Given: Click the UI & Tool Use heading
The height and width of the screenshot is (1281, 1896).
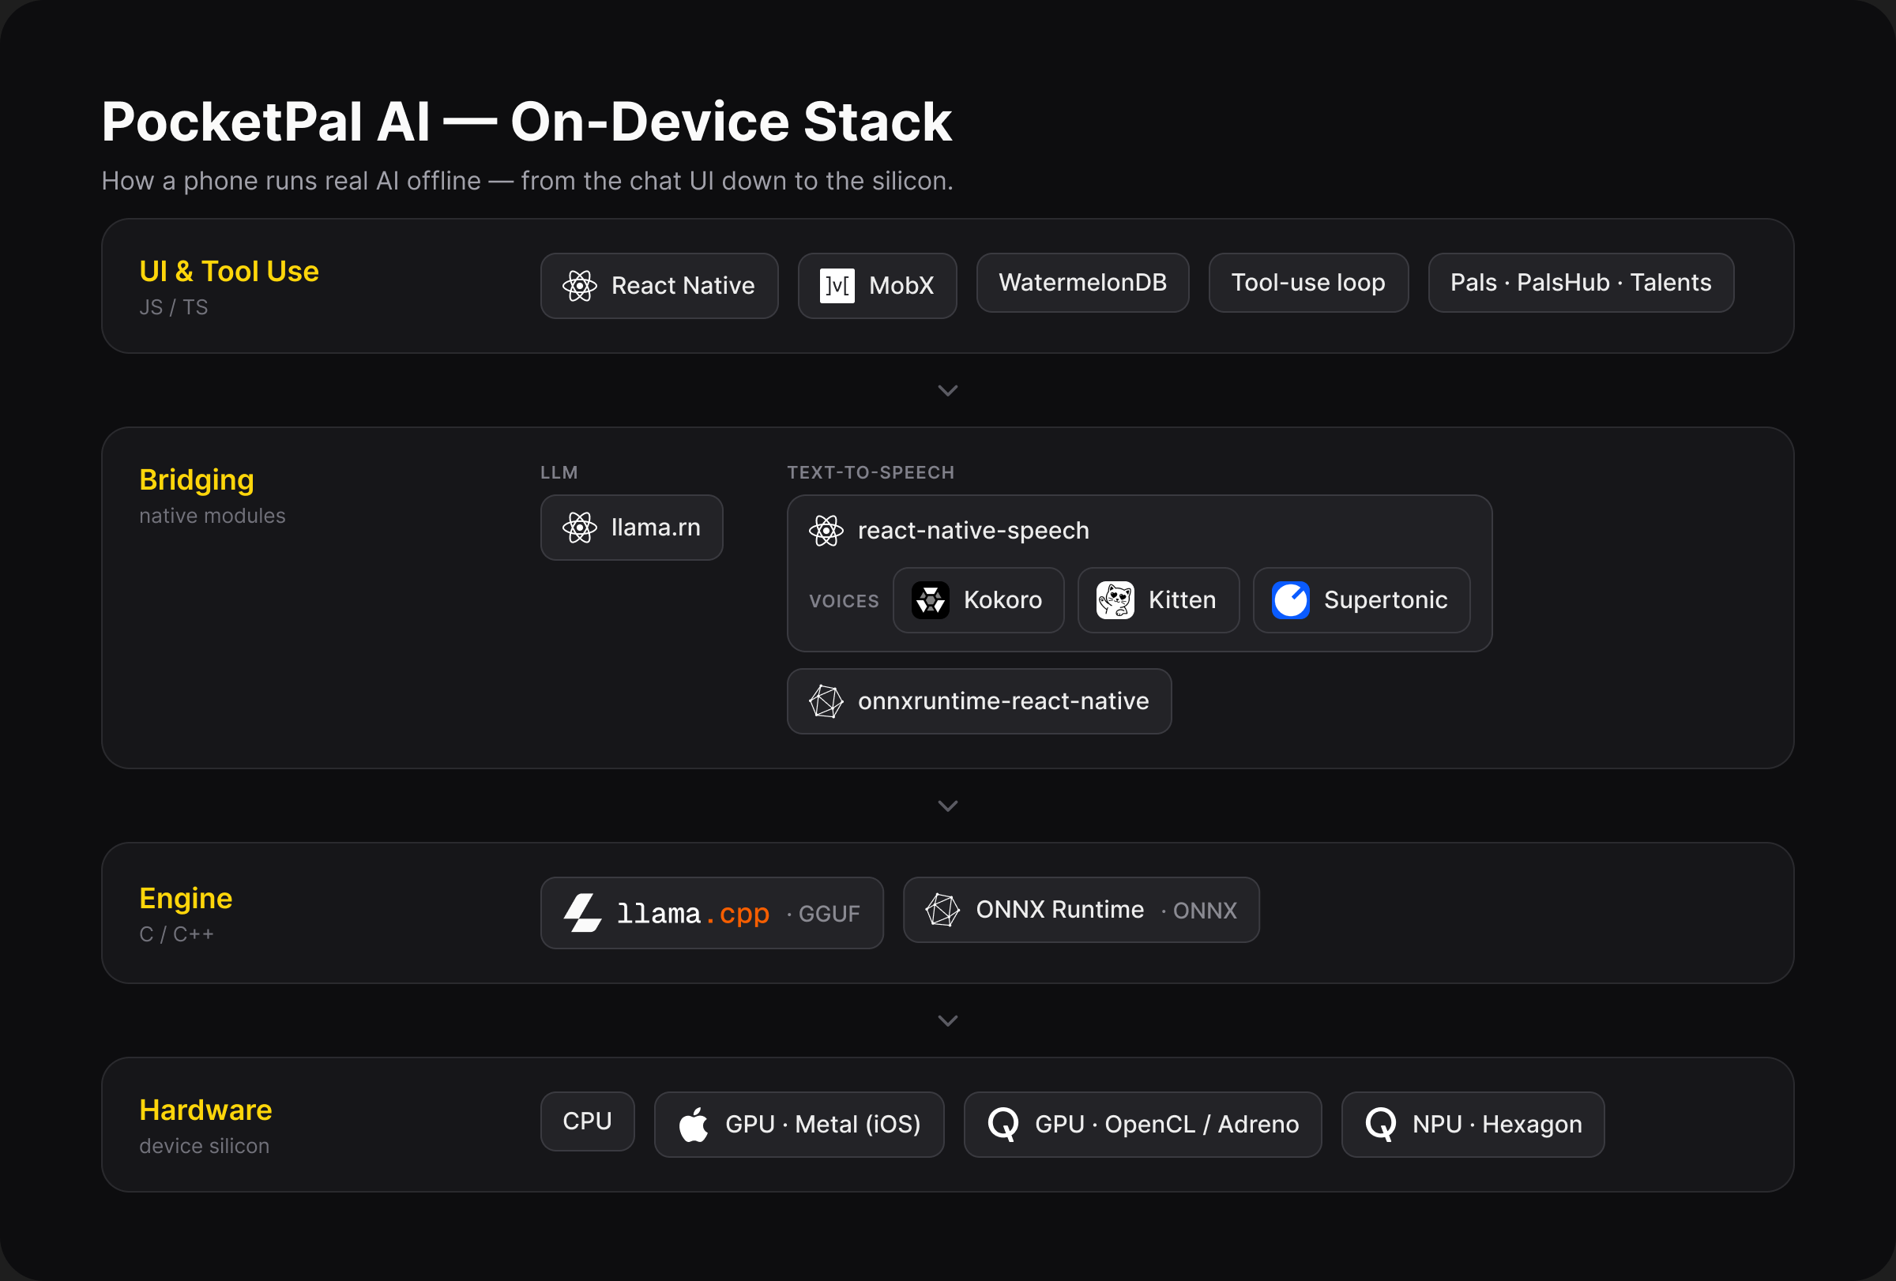Looking at the screenshot, I should [x=229, y=272].
